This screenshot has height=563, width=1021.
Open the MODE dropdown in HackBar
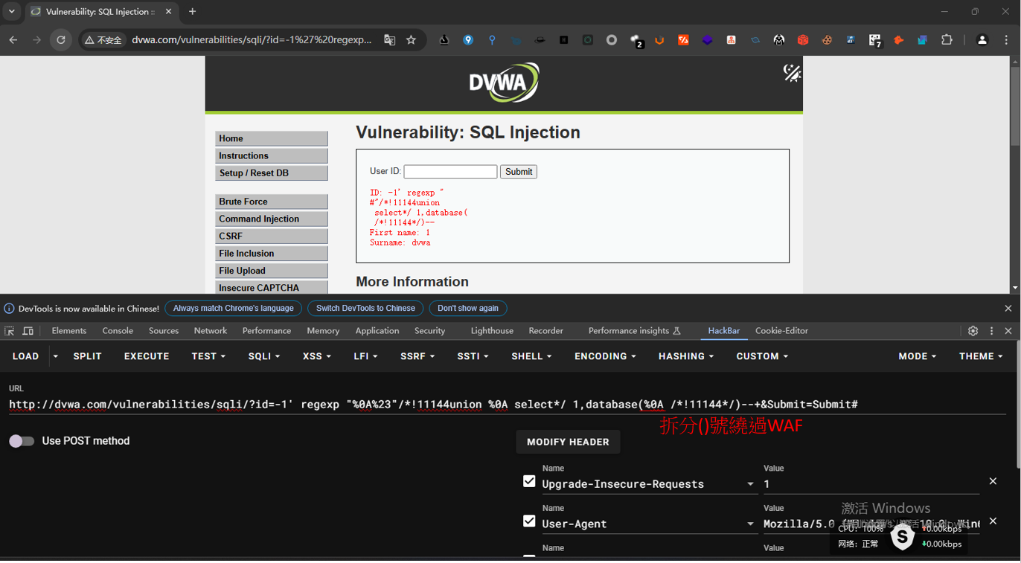(917, 356)
